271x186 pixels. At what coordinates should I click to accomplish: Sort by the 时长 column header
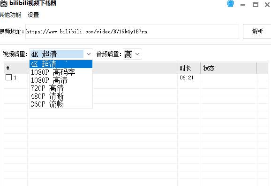pyautogui.click(x=189, y=68)
